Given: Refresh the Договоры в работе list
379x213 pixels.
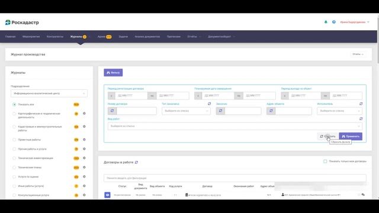Looking at the screenshot, I should coord(136,162).
